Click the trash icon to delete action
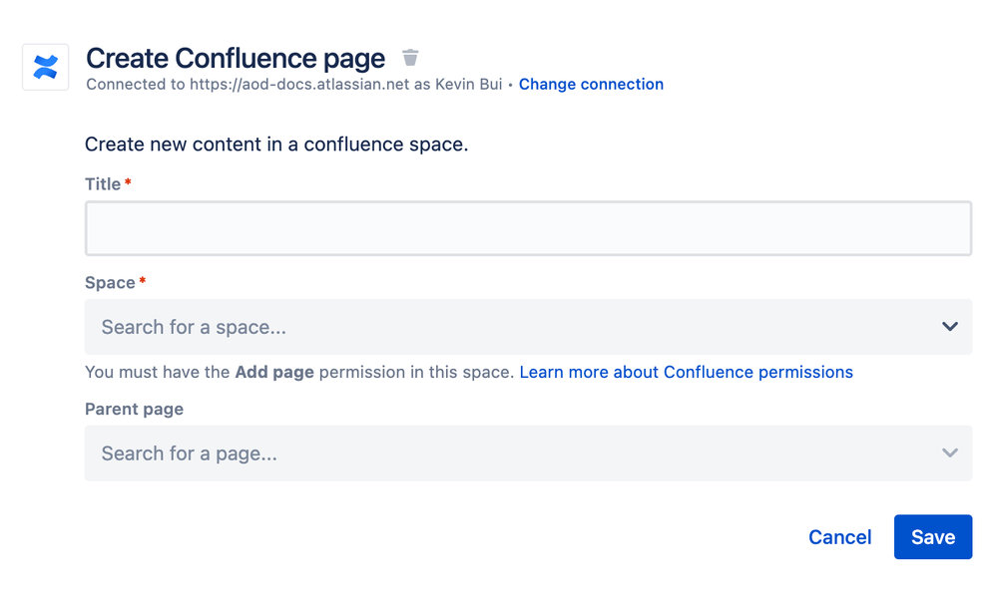The width and height of the screenshot is (997, 595). (x=410, y=58)
